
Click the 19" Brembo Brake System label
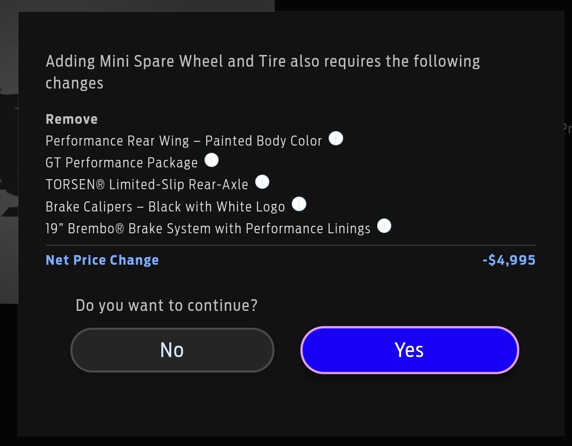point(208,229)
